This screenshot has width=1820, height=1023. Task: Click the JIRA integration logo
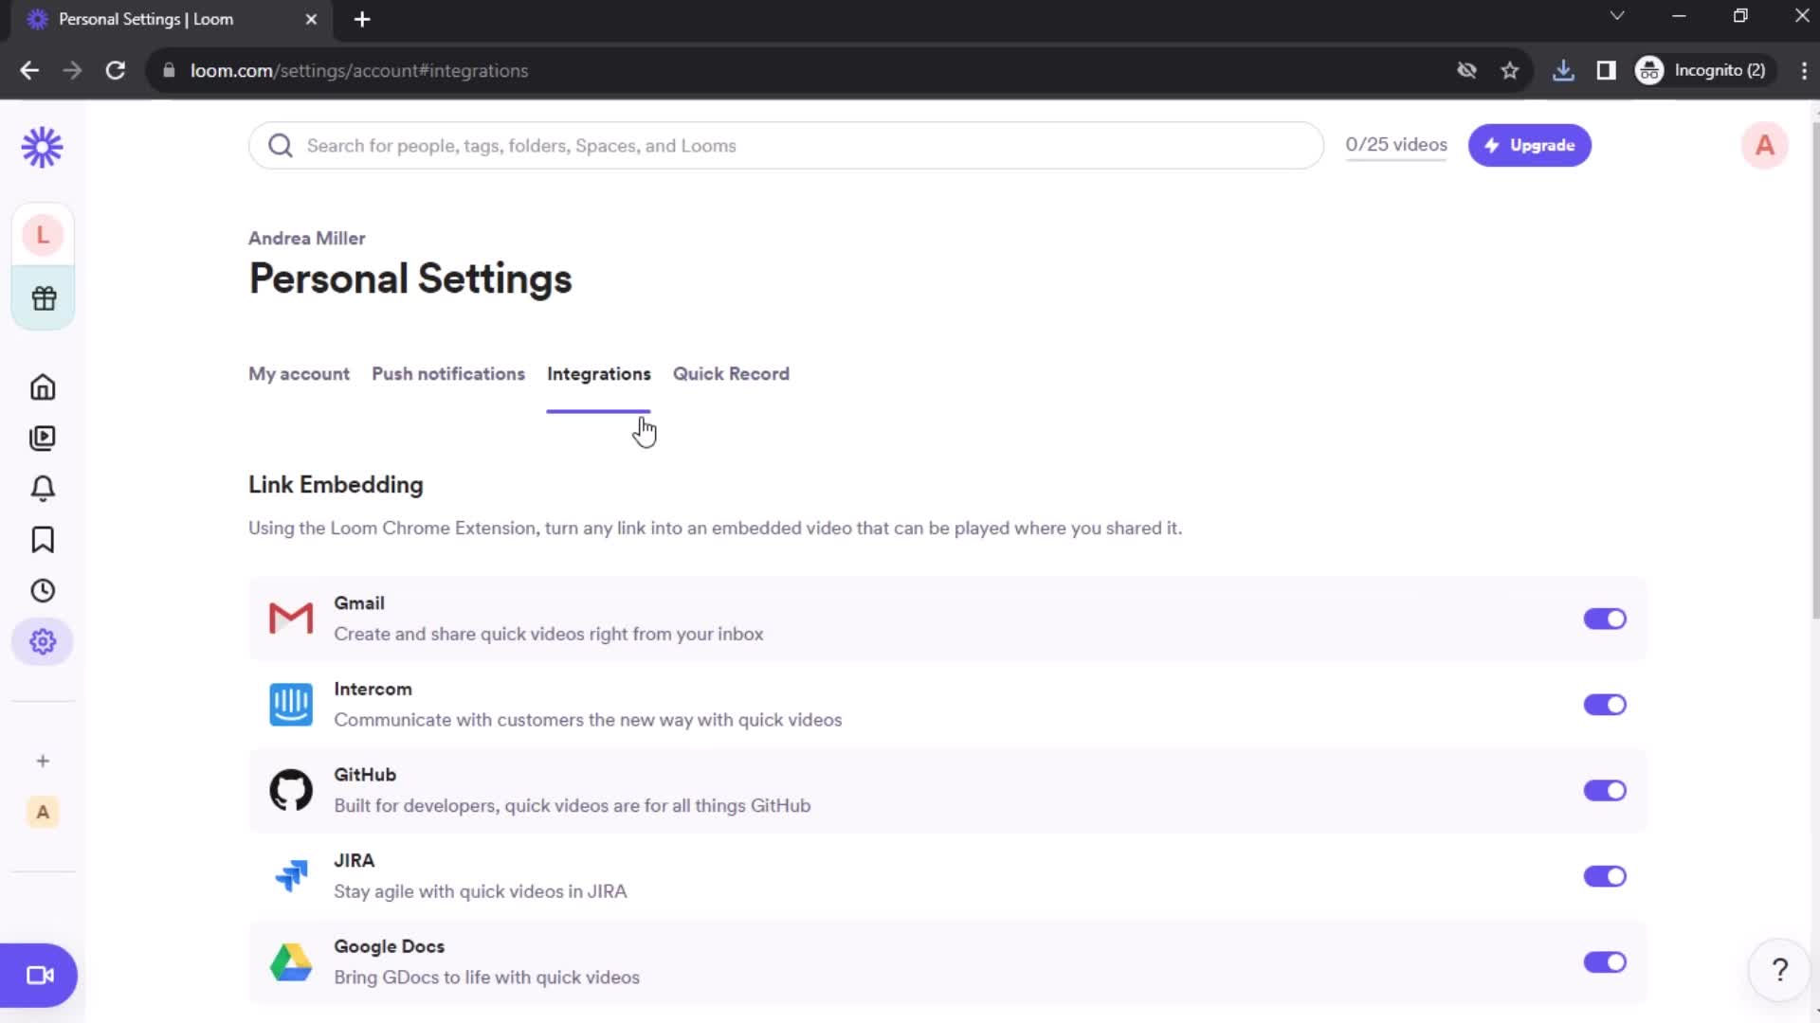tap(291, 876)
